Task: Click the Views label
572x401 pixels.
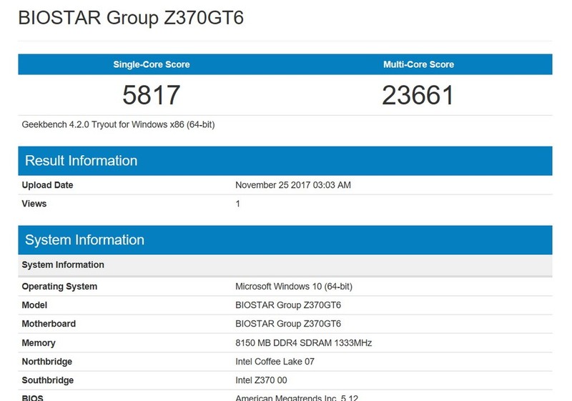Action: [34, 204]
